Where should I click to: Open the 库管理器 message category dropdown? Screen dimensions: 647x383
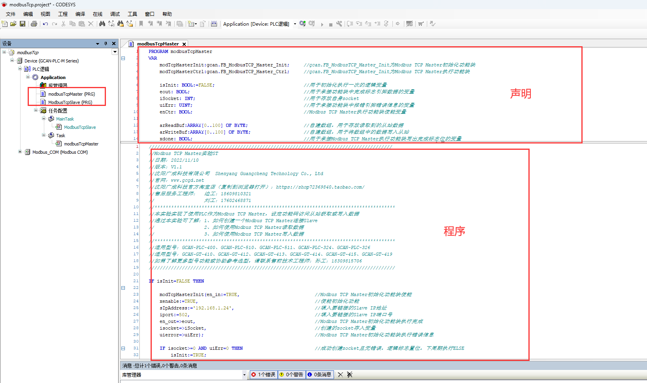pyautogui.click(x=244, y=375)
